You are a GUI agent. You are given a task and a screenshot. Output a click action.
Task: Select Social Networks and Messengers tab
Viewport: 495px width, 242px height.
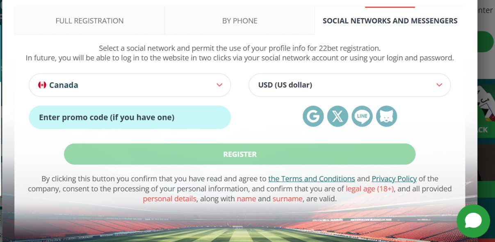[x=390, y=21]
